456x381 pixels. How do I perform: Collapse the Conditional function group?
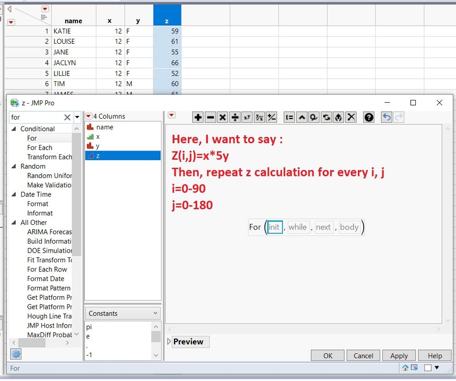[14, 129]
